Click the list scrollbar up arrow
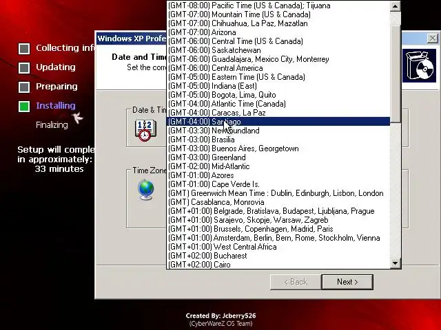This screenshot has height=330, width=441. click(395, 6)
